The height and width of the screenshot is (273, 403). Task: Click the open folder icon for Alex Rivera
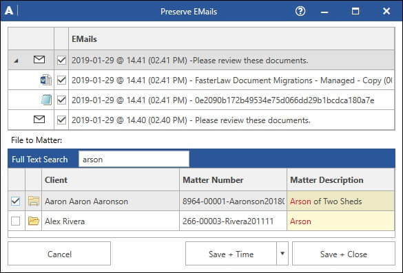(34, 221)
